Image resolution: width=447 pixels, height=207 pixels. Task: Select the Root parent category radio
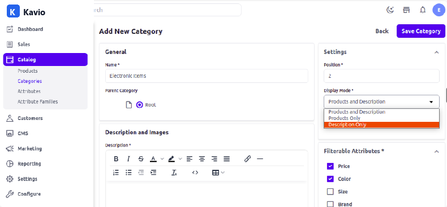pyautogui.click(x=139, y=105)
